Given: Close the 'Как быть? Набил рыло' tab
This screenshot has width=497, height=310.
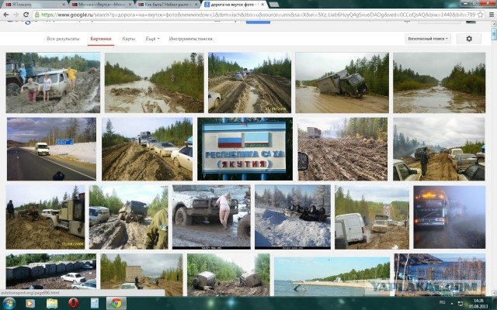Looking at the screenshot, I should click(x=196, y=5).
